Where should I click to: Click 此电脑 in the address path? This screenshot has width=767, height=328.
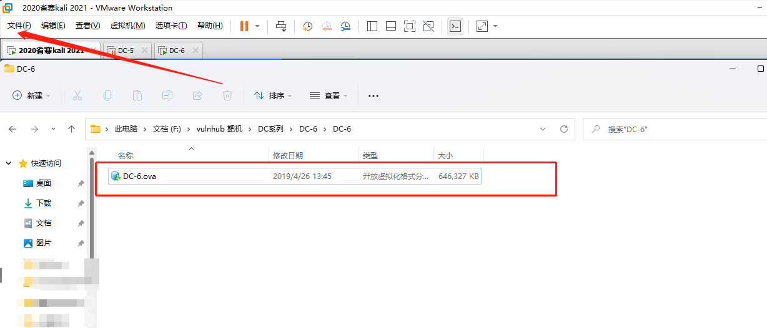tap(126, 129)
